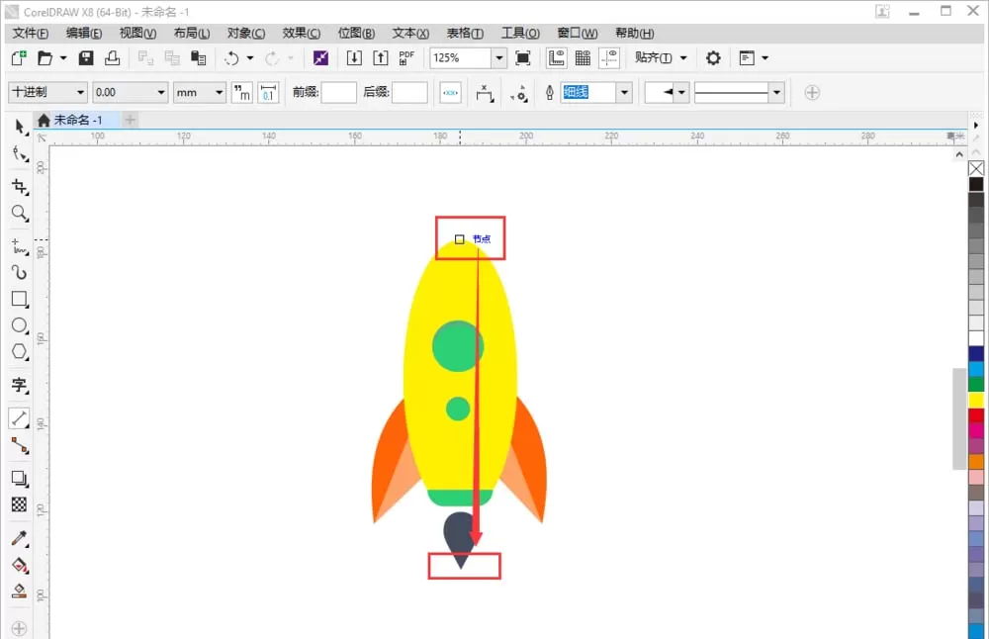Screen dimensions: 989x639
Task: Select the Color Eyedropper tool
Action: (x=20, y=538)
